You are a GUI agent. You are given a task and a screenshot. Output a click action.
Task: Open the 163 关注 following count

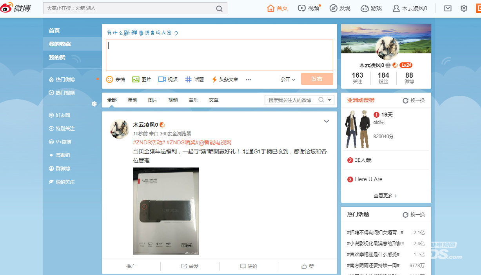[358, 78]
